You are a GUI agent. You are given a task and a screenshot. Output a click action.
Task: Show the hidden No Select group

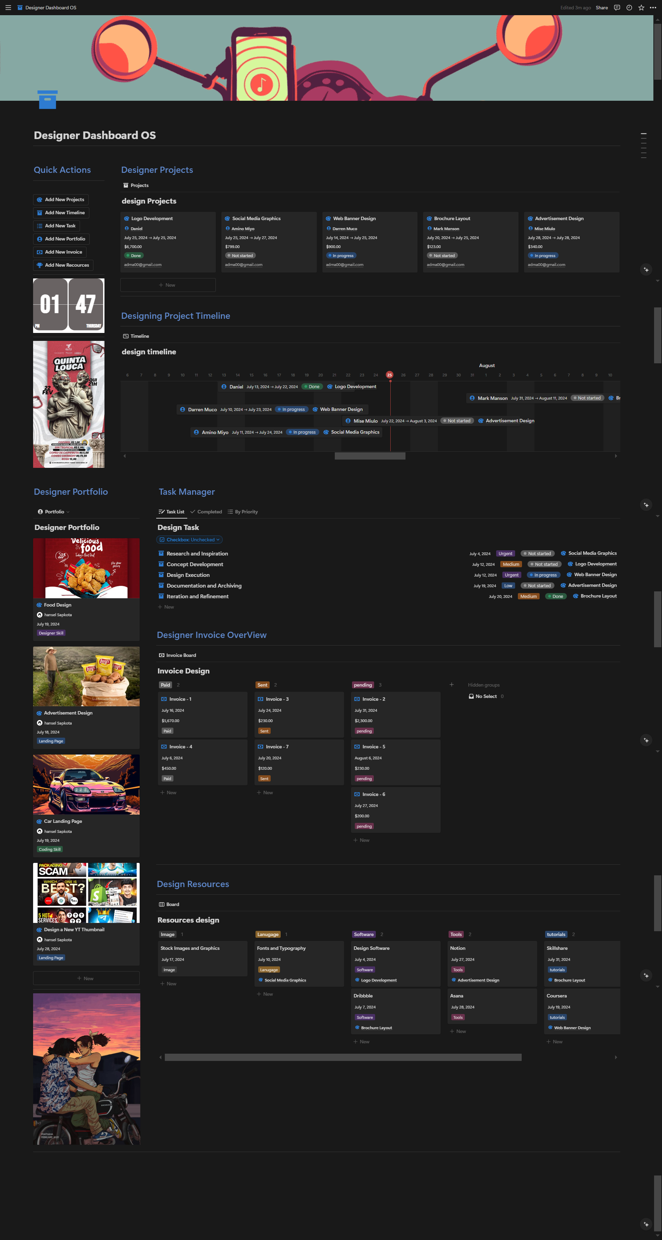(x=486, y=696)
